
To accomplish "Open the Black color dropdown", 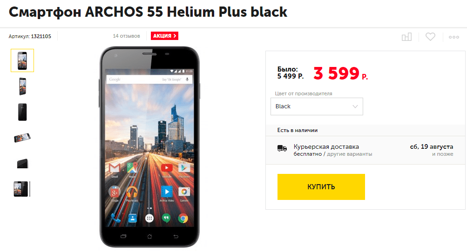I will pos(317,106).
